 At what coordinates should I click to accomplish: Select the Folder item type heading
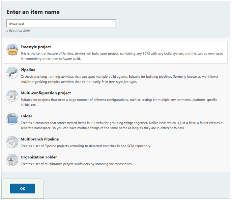click(x=26, y=116)
